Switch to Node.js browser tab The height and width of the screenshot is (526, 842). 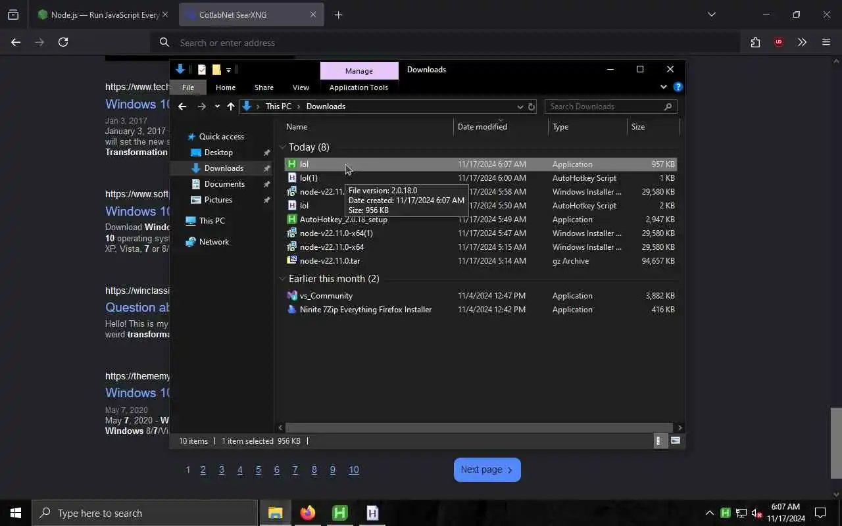103,14
